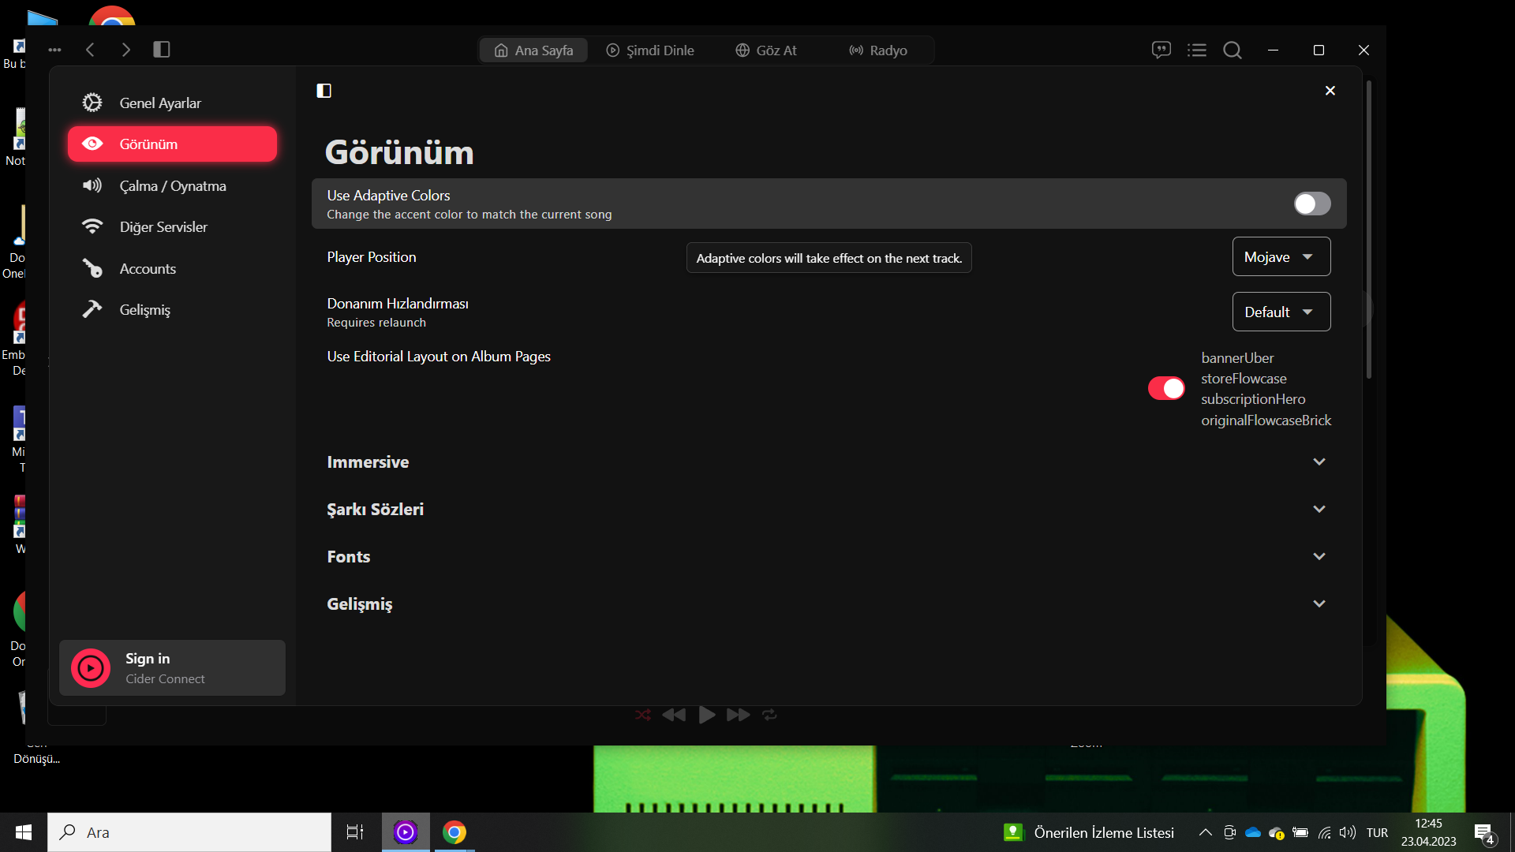Enable Use Adaptive Colors switch
The height and width of the screenshot is (852, 1515).
click(1311, 204)
